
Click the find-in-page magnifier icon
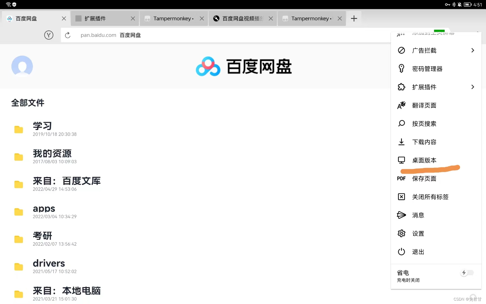click(x=401, y=124)
